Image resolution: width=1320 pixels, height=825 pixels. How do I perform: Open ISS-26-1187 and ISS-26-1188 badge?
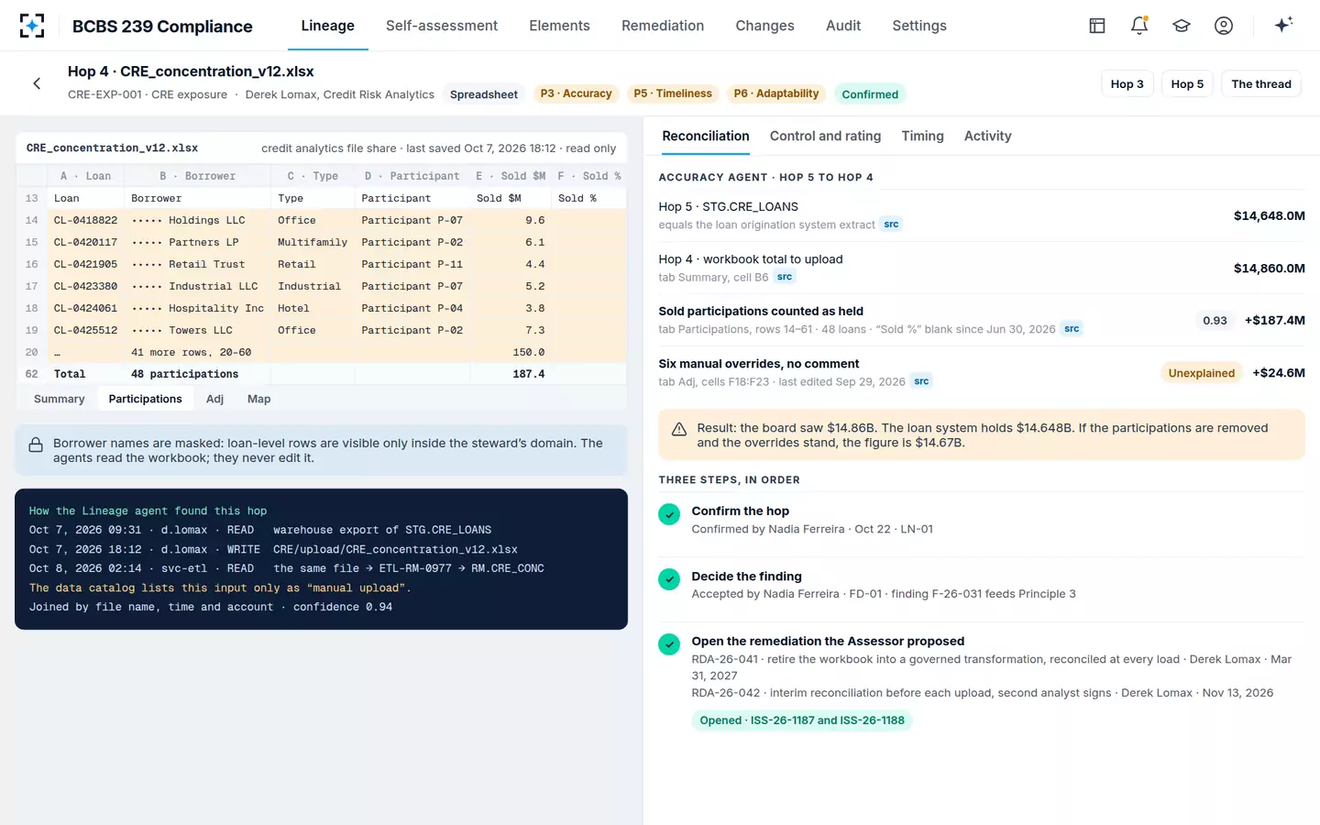click(x=802, y=720)
